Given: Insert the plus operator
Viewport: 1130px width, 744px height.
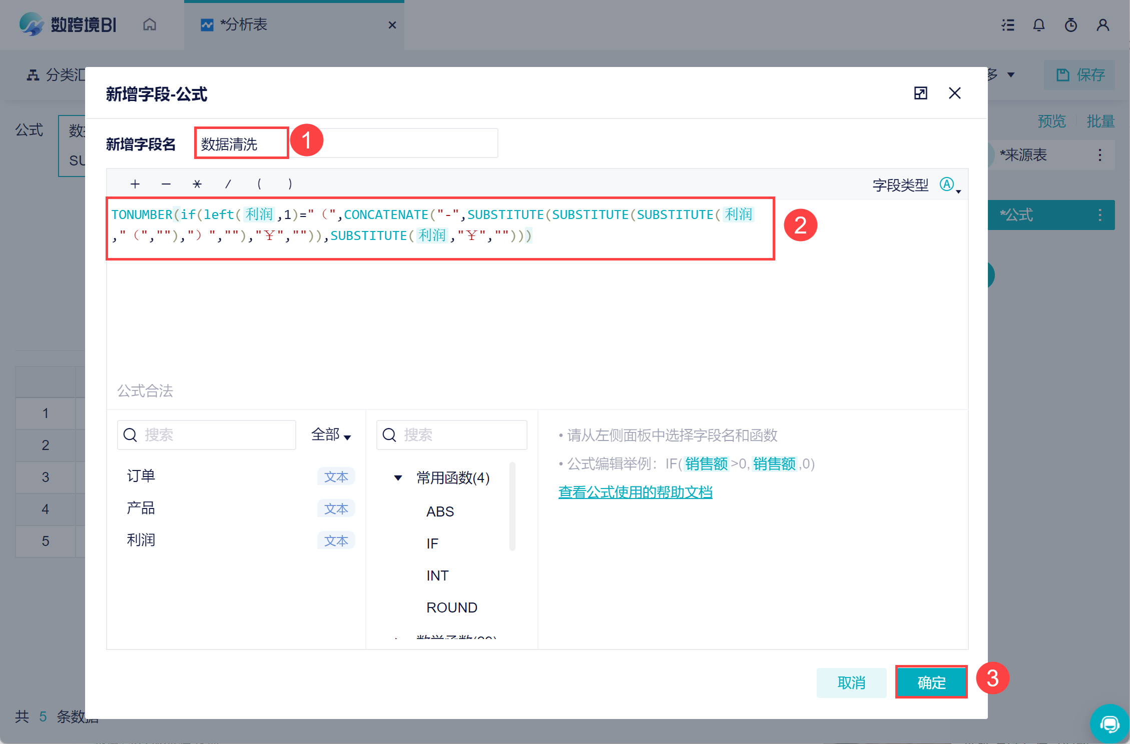Looking at the screenshot, I should click(135, 184).
